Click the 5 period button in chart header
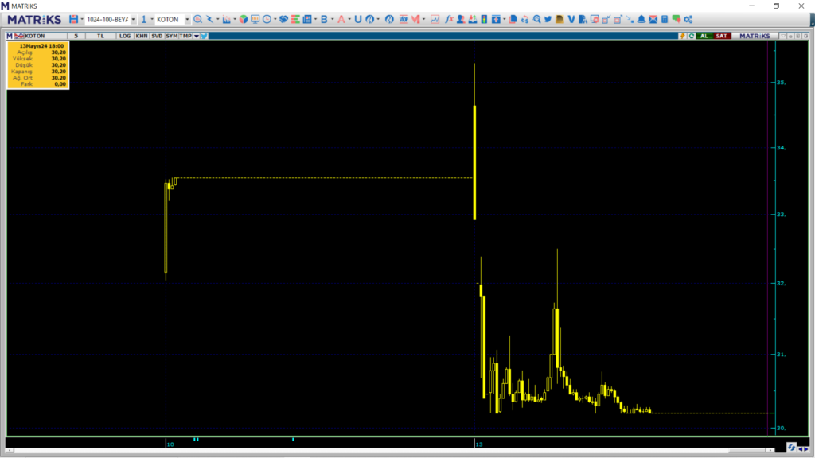 coord(76,36)
